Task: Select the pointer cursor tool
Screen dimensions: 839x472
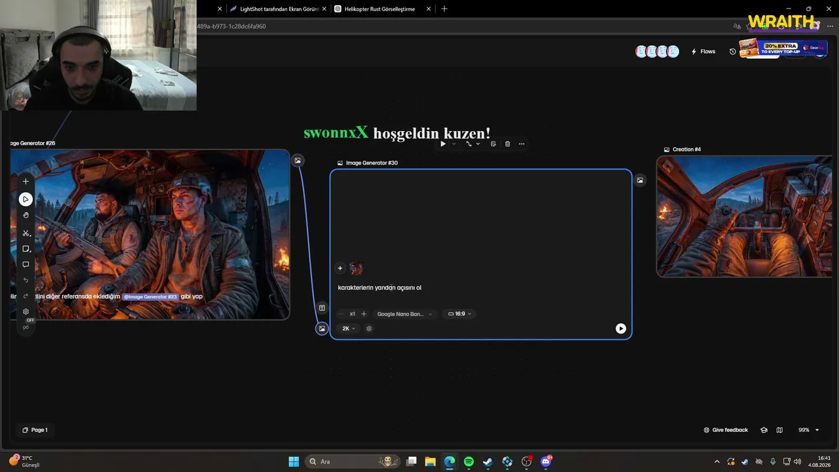Action: [x=26, y=199]
